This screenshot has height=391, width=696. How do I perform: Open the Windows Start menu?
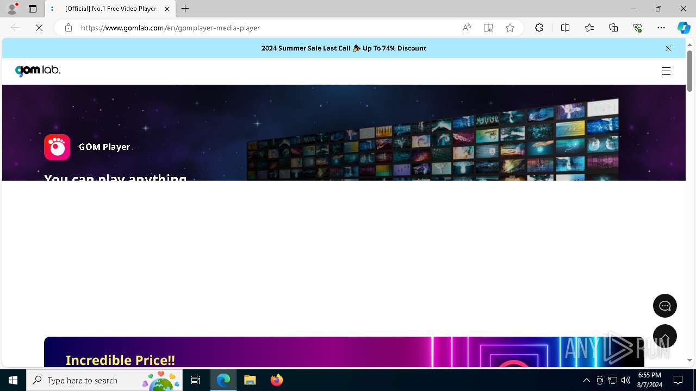point(13,380)
